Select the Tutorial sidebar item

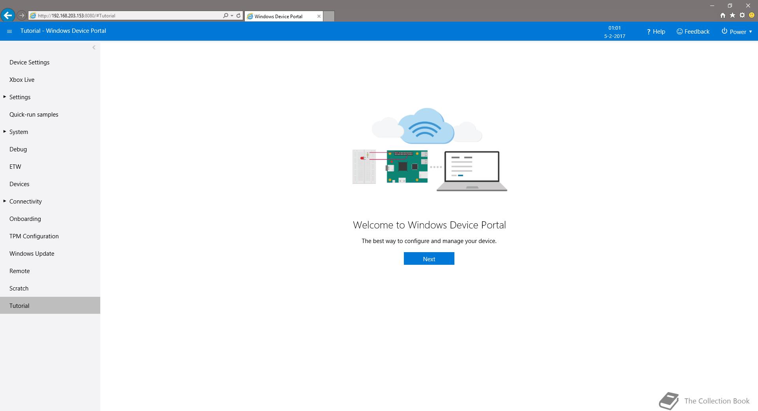click(x=50, y=305)
